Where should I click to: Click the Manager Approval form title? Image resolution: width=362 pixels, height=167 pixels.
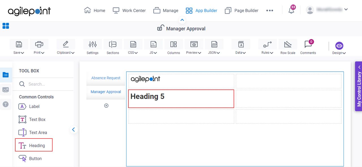(186, 28)
